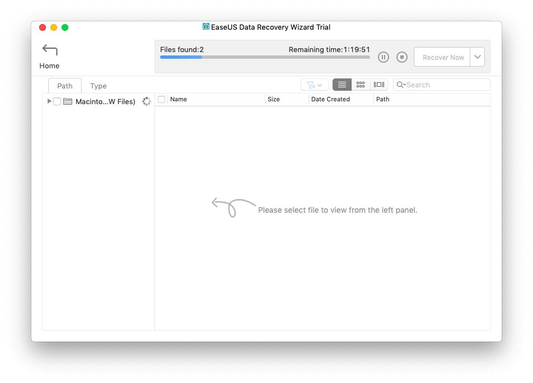
Task: Open the filter dropdown
Action: click(x=315, y=85)
